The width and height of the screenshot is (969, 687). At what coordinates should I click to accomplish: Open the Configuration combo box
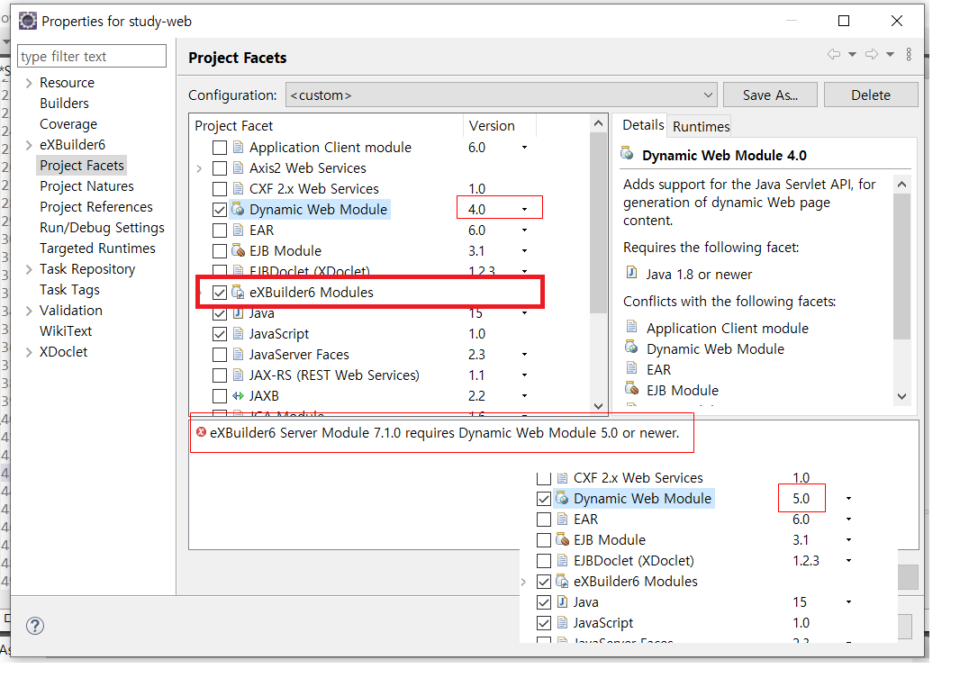tap(502, 95)
